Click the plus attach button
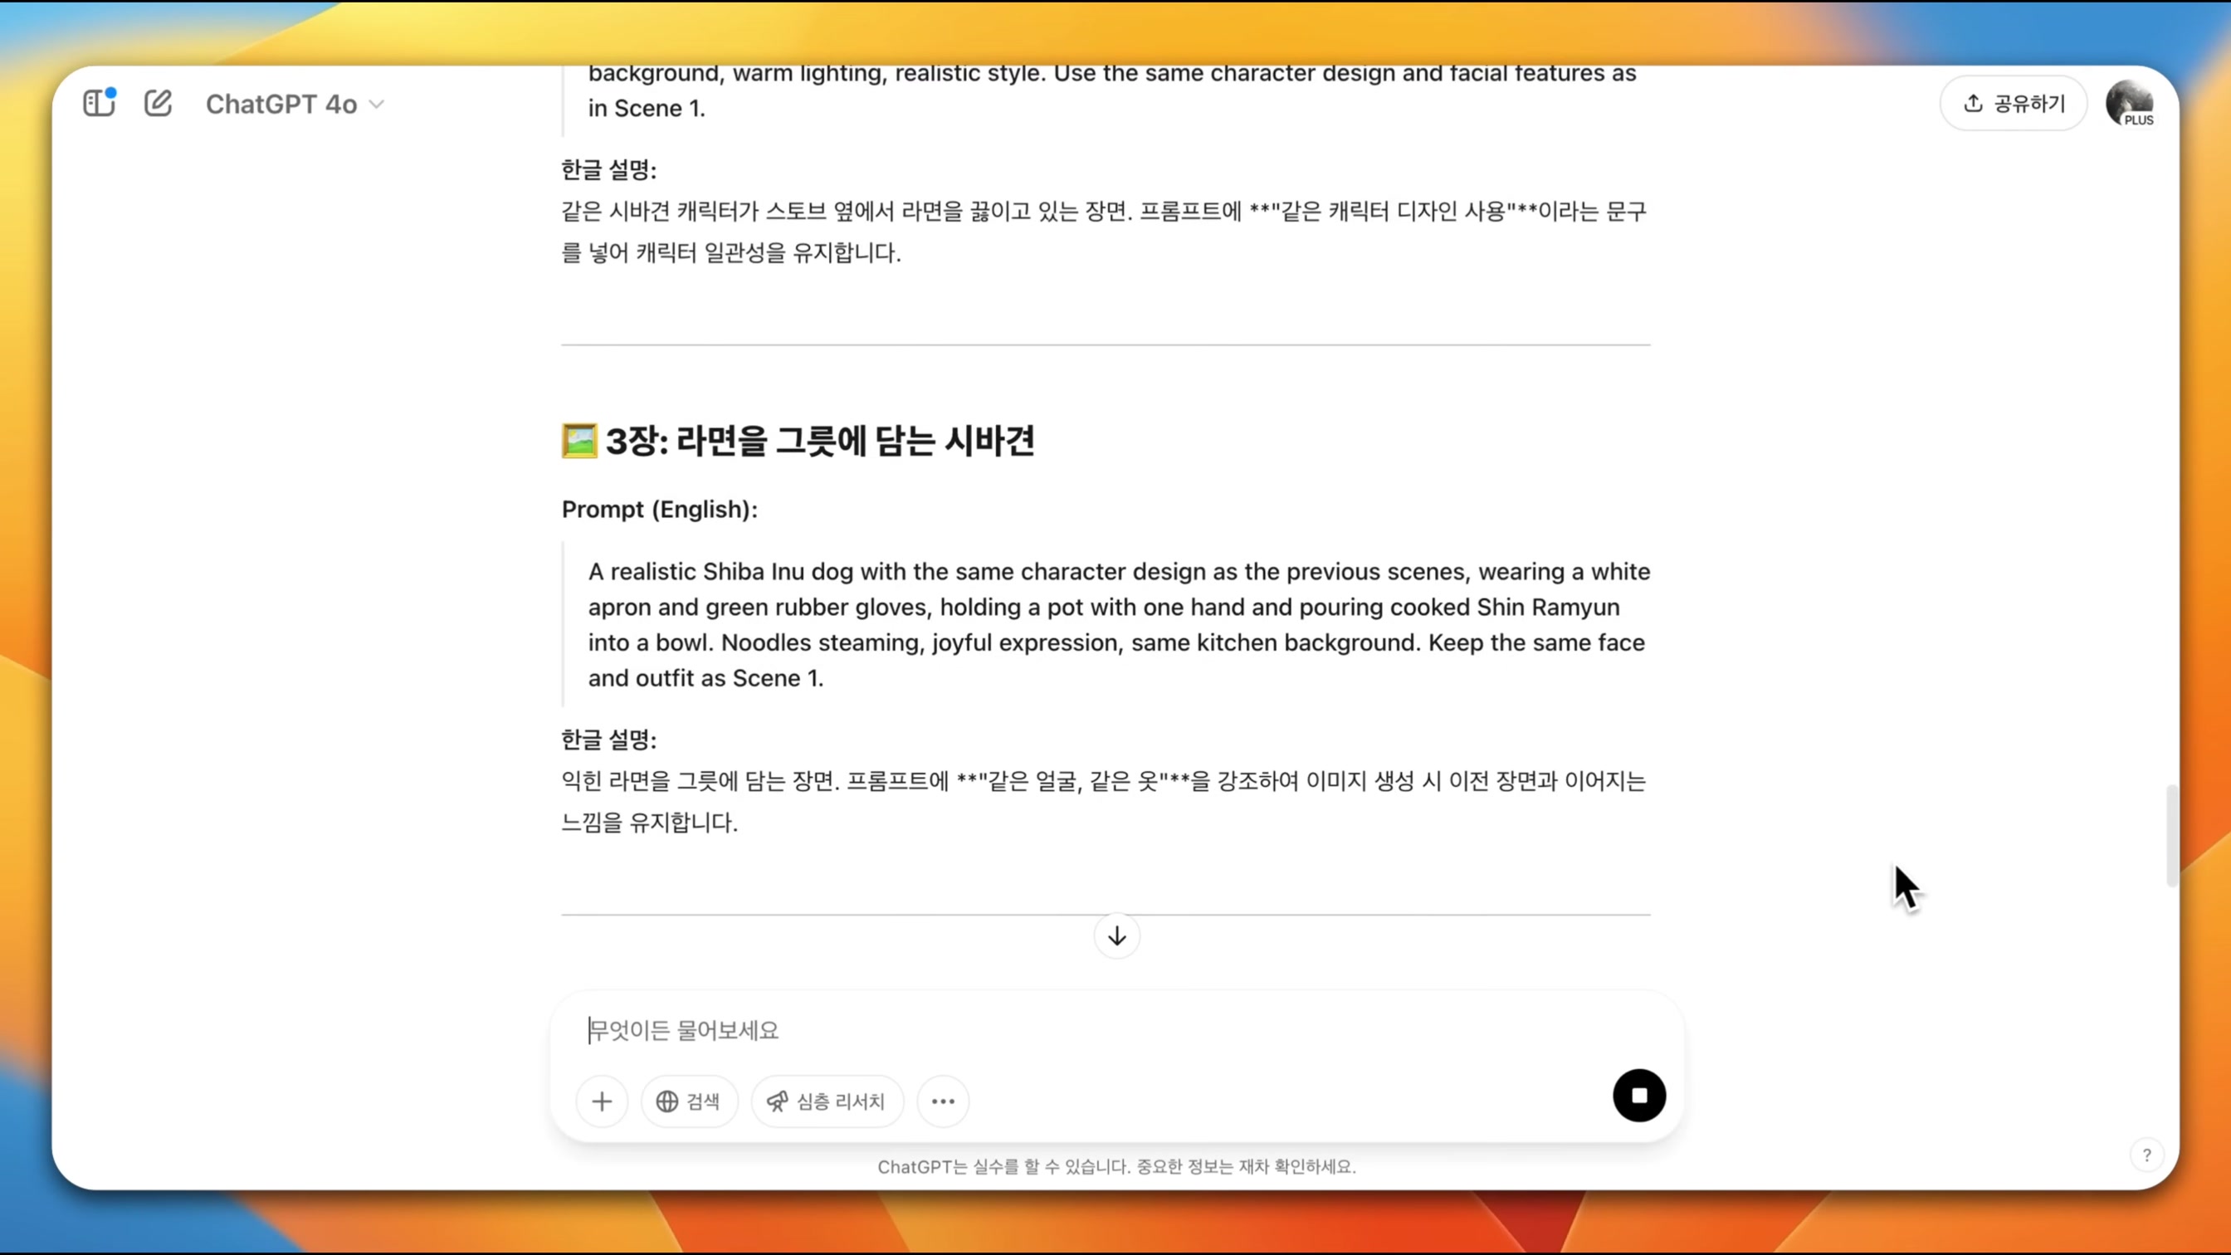2231x1255 pixels. [x=602, y=1101]
